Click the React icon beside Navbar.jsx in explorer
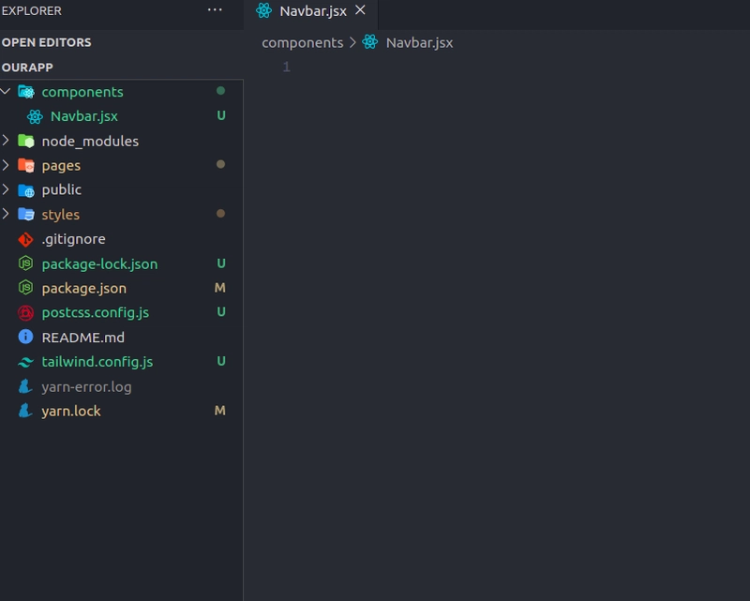 [35, 116]
